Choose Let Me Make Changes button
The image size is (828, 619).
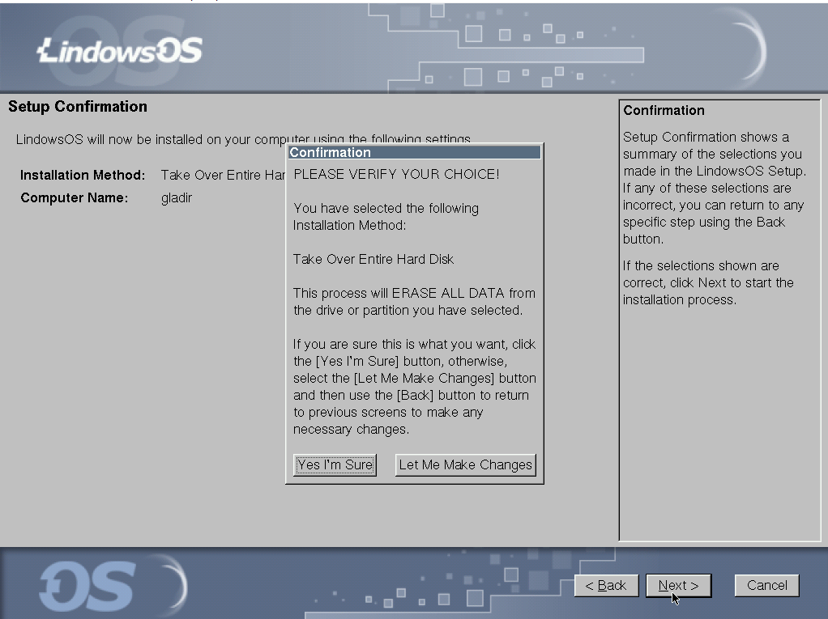click(465, 464)
